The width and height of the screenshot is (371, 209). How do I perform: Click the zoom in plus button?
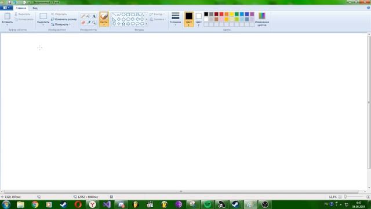[368, 197]
